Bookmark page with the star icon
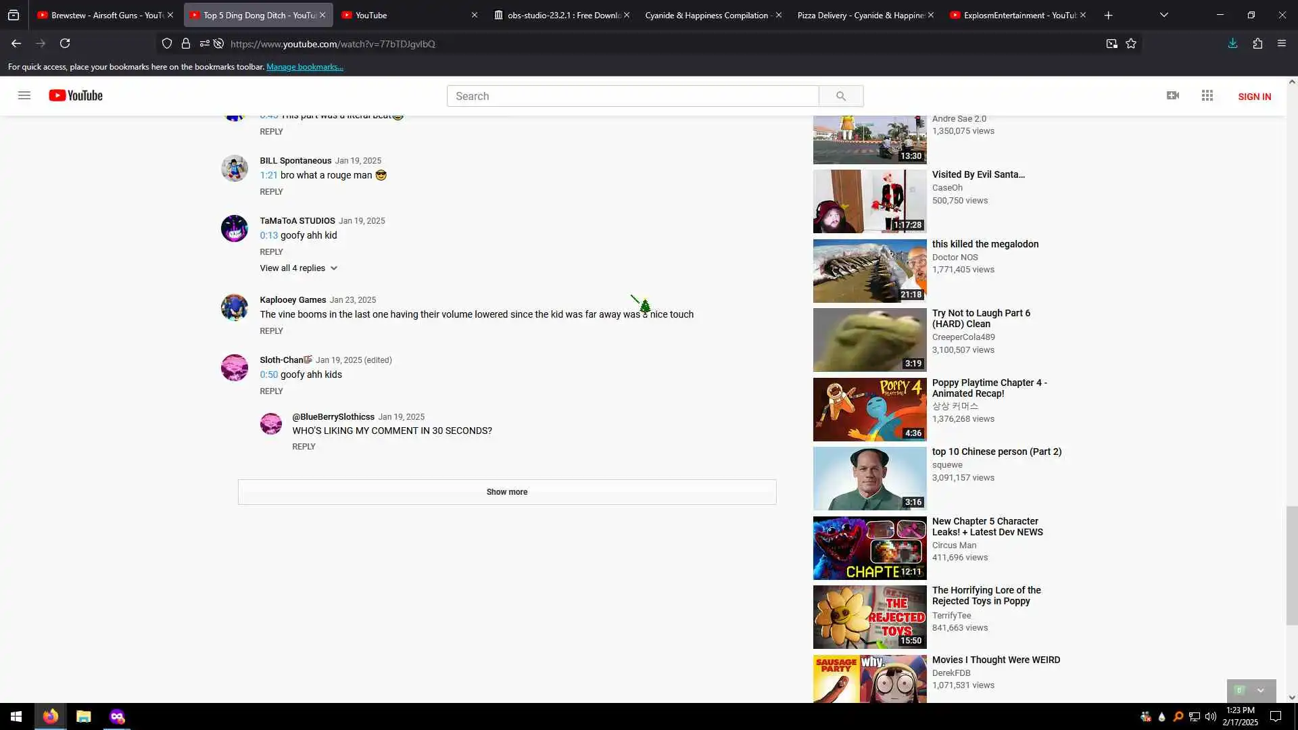Image resolution: width=1298 pixels, height=730 pixels. coord(1131,44)
